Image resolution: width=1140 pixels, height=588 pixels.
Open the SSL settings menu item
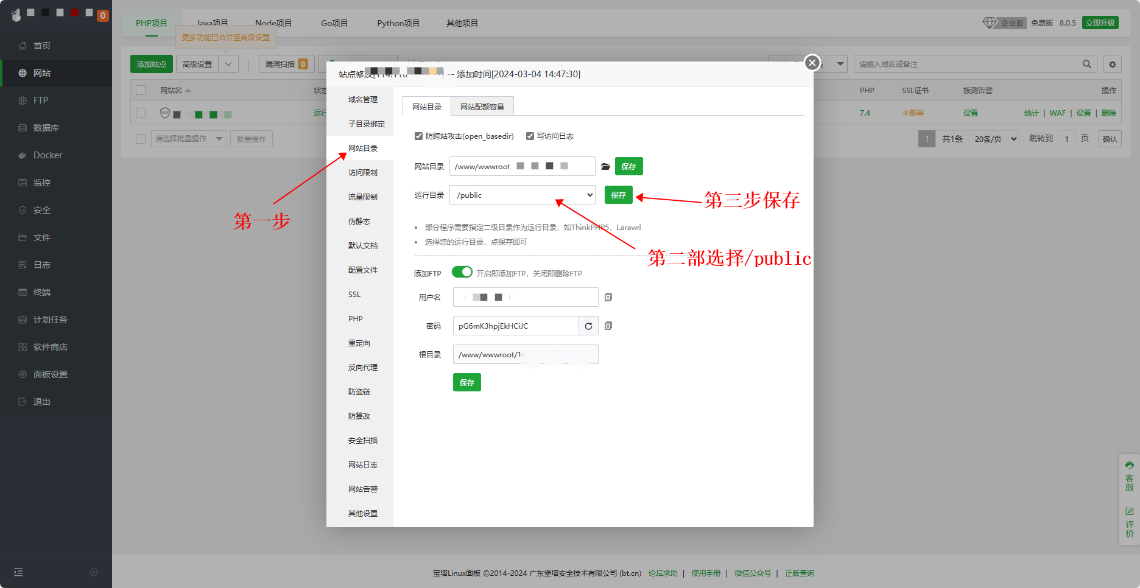(354, 294)
